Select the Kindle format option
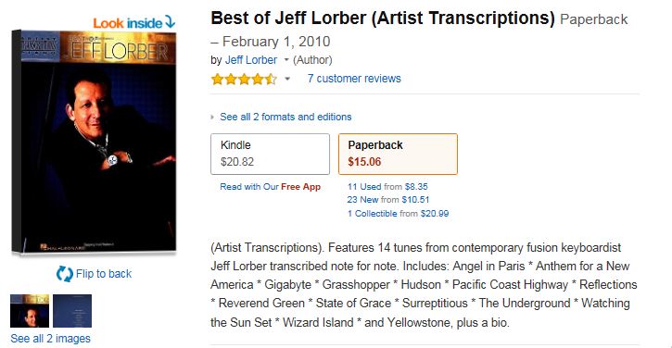Viewport: 672px width, 348px height. click(270, 154)
